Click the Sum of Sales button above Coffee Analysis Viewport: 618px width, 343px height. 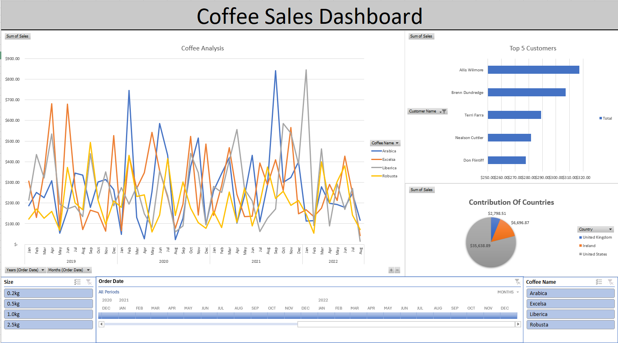pos(17,36)
